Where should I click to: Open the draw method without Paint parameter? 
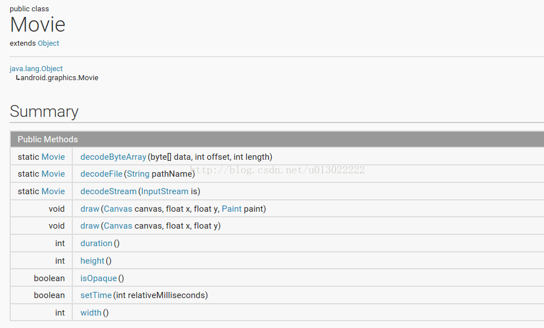pyautogui.click(x=90, y=226)
